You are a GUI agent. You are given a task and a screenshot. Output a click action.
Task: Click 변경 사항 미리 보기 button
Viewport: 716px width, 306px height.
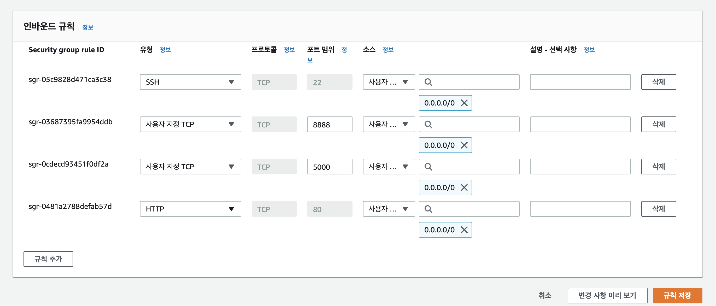607,295
